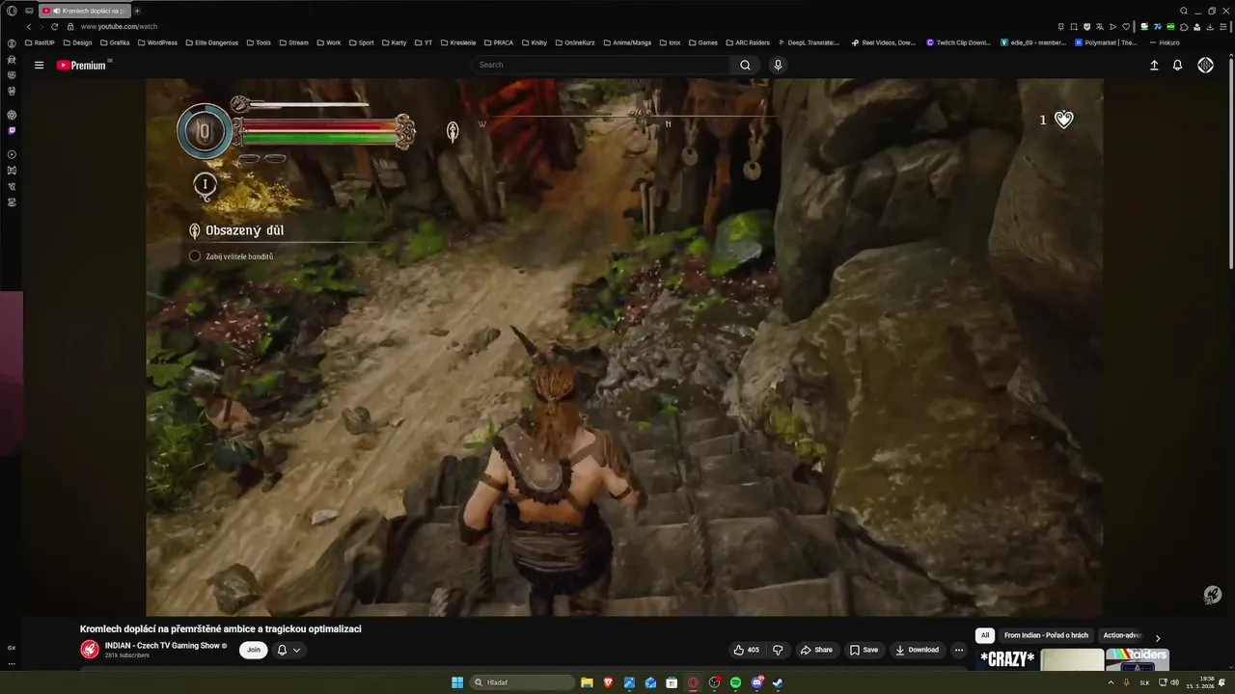Click the site lock icon in address bar

[71, 27]
